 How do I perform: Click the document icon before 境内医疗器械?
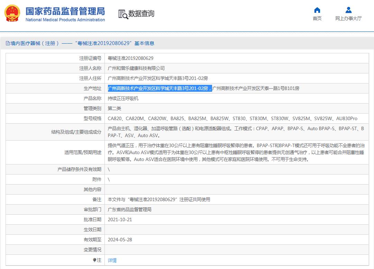coord(8,43)
